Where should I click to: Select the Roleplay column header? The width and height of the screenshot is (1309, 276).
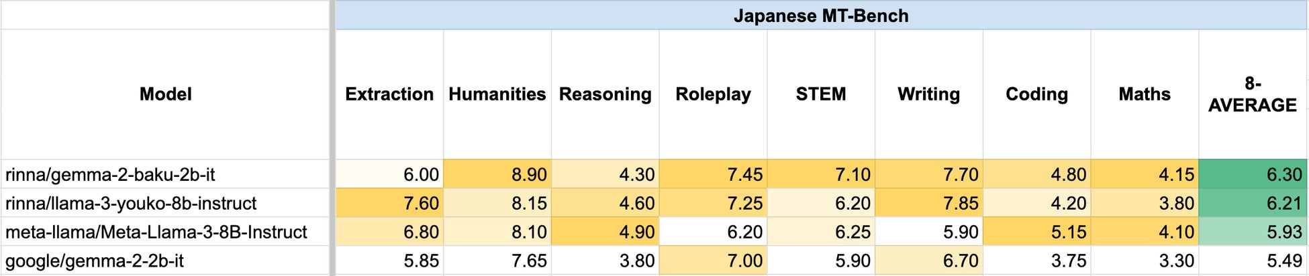(x=713, y=94)
